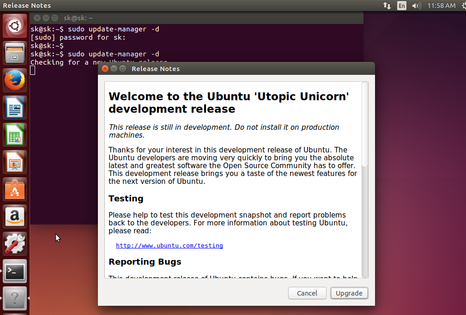This screenshot has width=466, height=315.
Task: Click the italic 'still in development' warning text
Action: (224, 131)
